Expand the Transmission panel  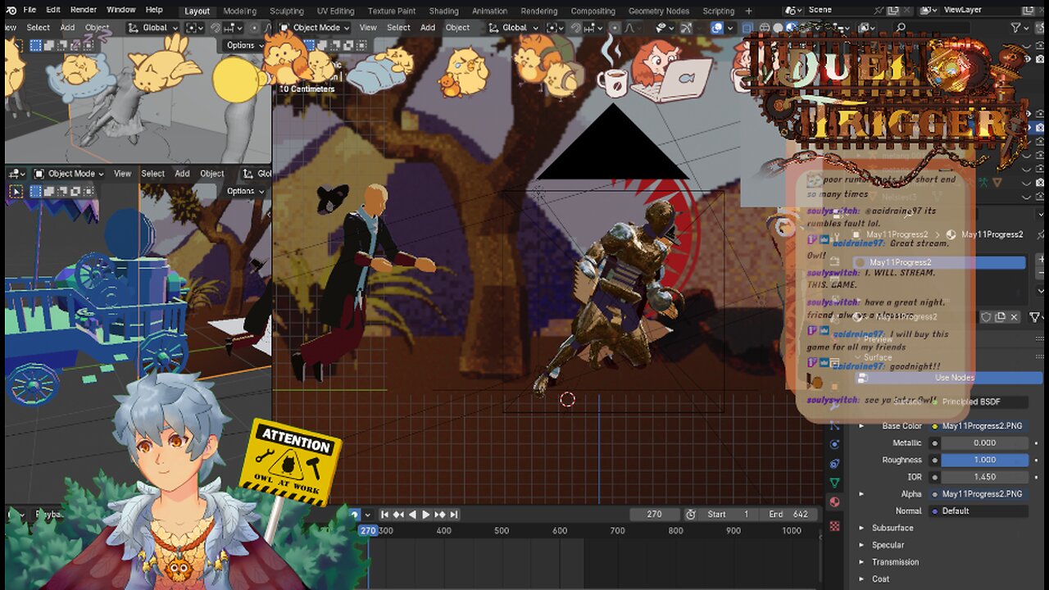(895, 562)
